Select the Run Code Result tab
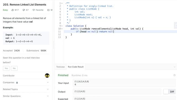 tap(76, 67)
